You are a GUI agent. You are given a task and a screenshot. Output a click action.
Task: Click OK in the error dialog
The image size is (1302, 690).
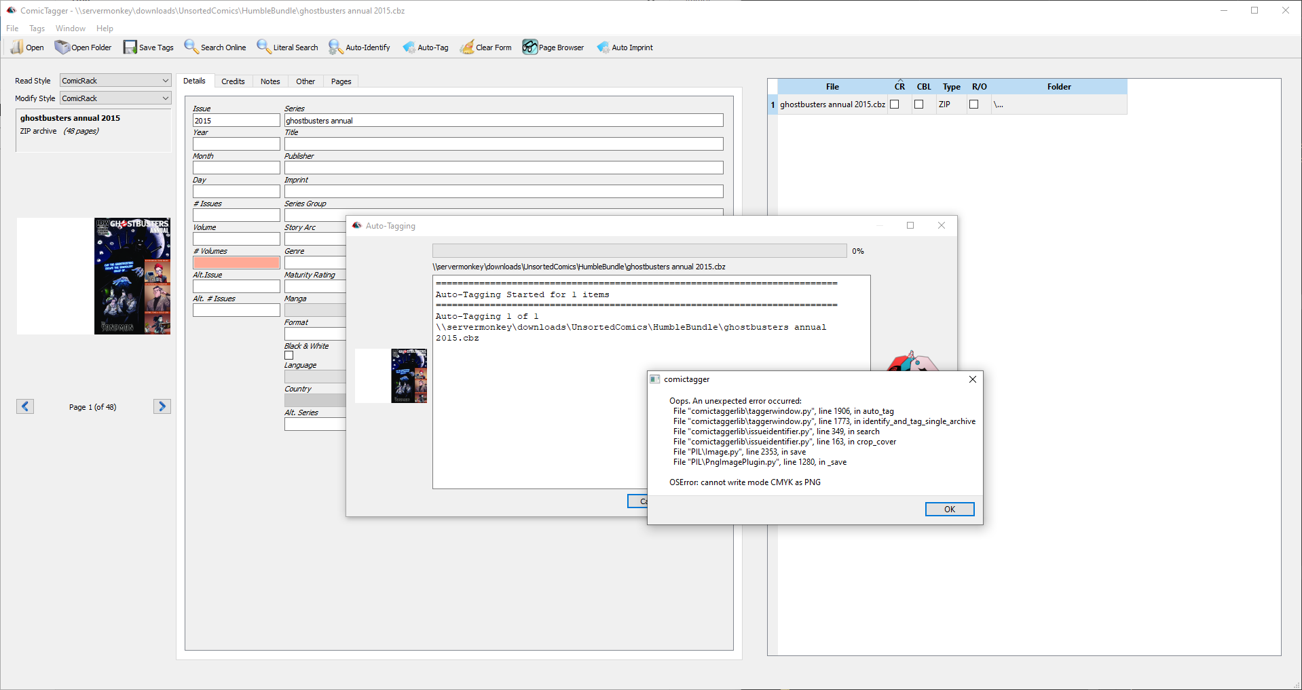950,510
